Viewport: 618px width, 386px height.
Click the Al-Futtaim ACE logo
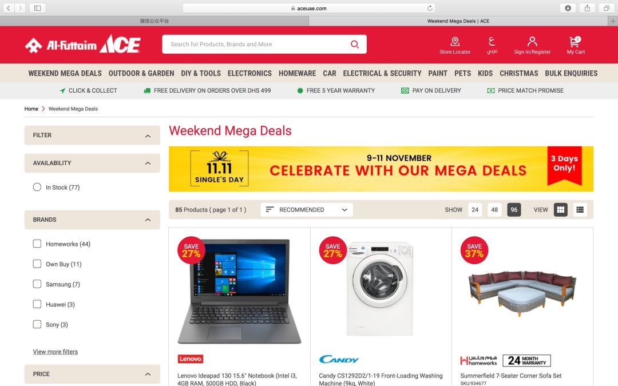point(83,44)
